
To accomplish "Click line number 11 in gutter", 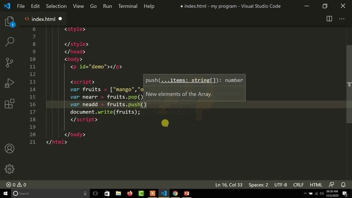I will point(32,67).
